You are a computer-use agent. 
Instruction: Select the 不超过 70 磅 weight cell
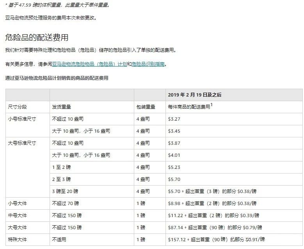point(65,203)
